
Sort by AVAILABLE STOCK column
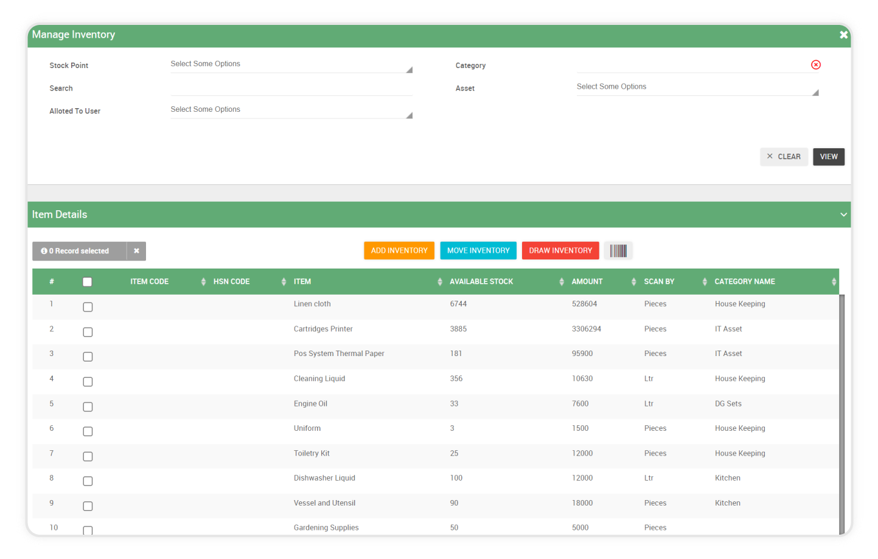point(561,281)
